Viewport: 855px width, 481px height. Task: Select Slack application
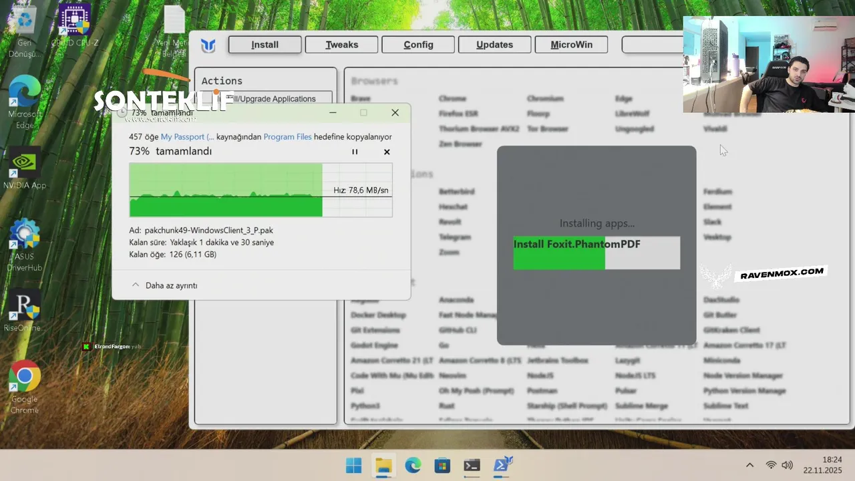click(713, 222)
